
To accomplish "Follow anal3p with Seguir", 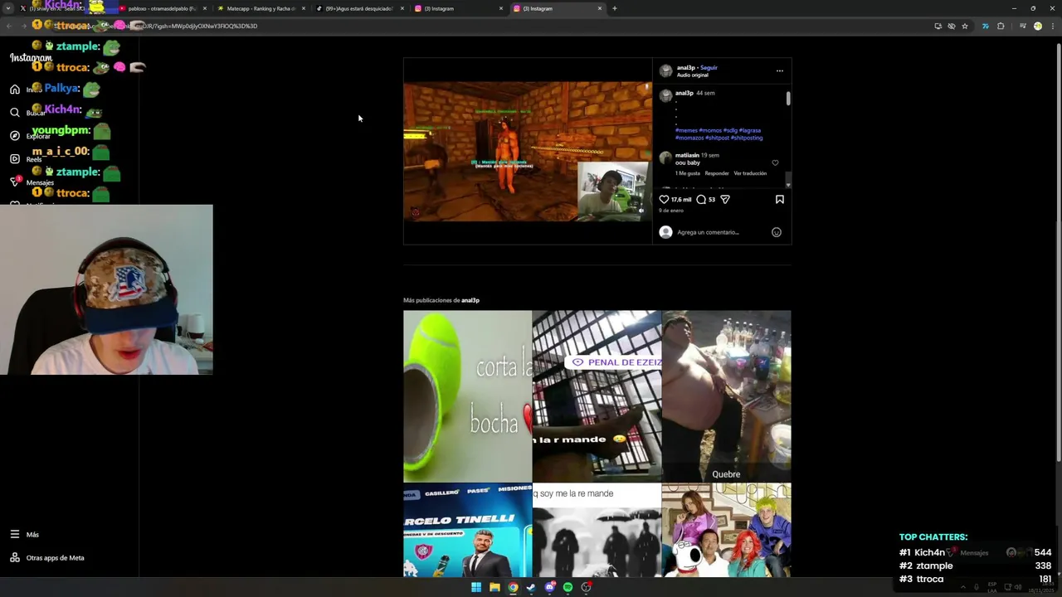I will [709, 68].
